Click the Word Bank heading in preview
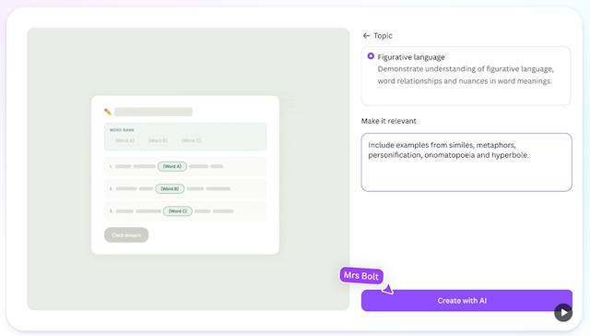590x336 pixels. click(x=122, y=130)
